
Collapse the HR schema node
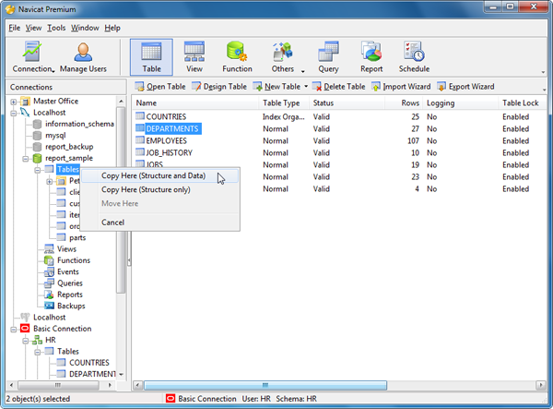tap(26, 341)
